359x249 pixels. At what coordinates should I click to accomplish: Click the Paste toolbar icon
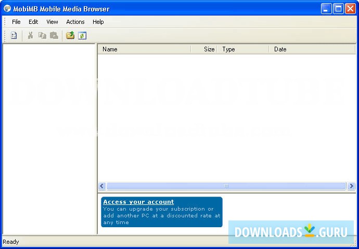[x=54, y=35]
